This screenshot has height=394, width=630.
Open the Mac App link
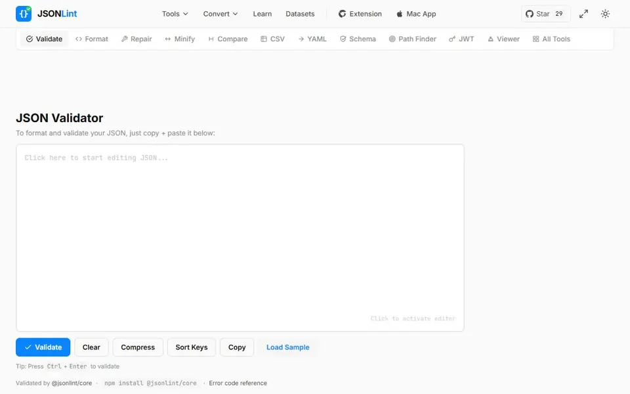(416, 14)
